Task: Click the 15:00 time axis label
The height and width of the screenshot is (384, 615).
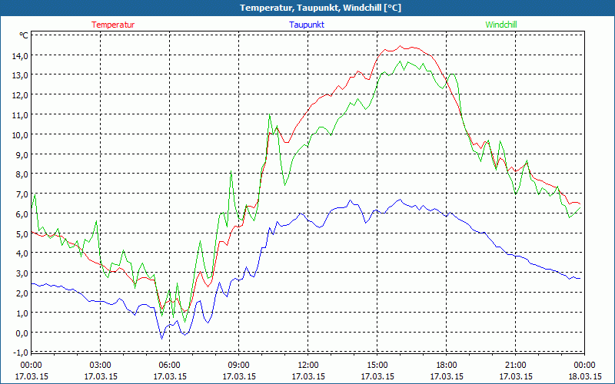Action: coord(377,366)
